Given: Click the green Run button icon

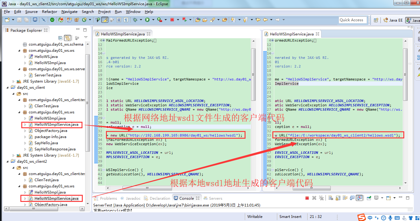Looking at the screenshot, I should 147,20.
